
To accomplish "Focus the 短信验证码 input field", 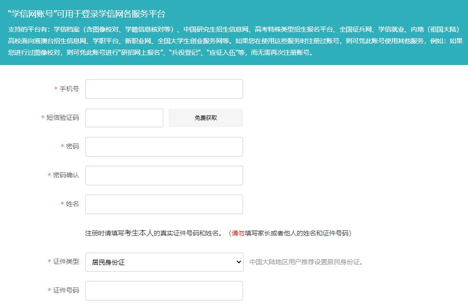I will [x=124, y=118].
